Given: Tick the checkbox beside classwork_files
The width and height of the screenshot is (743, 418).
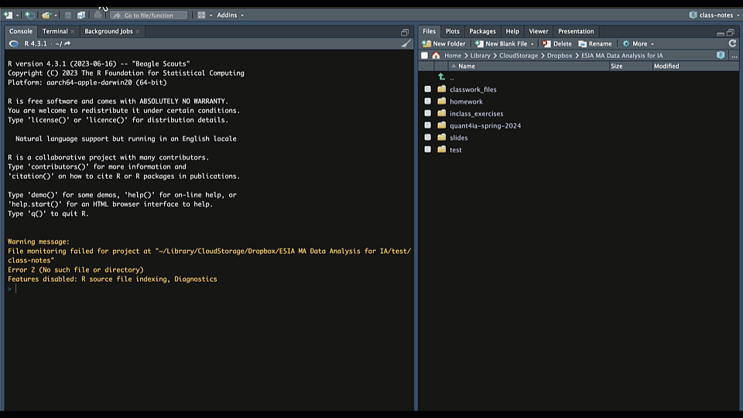Looking at the screenshot, I should (427, 90).
